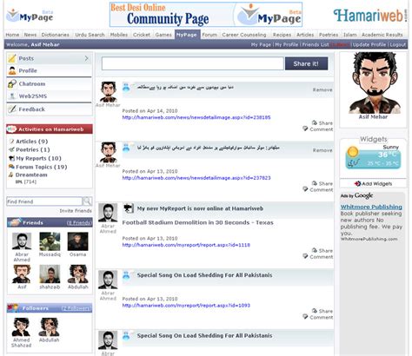Open the News menu item

pyautogui.click(x=30, y=35)
